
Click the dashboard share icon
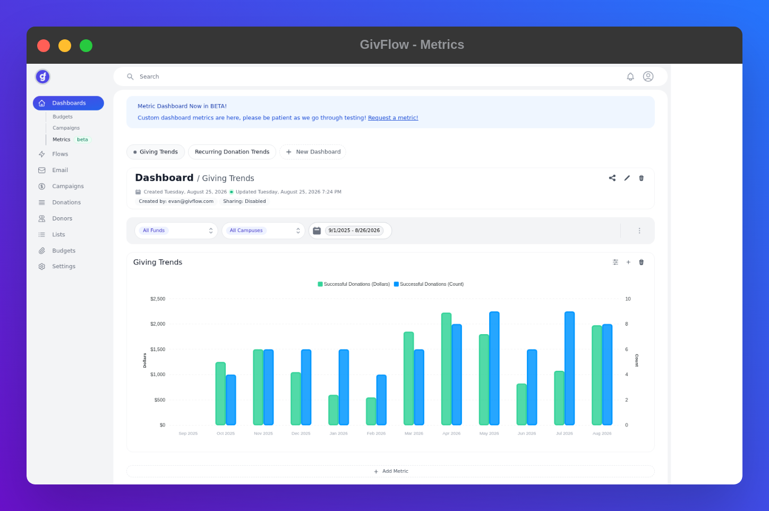point(612,178)
